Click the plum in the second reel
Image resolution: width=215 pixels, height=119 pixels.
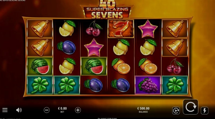coord(66,47)
